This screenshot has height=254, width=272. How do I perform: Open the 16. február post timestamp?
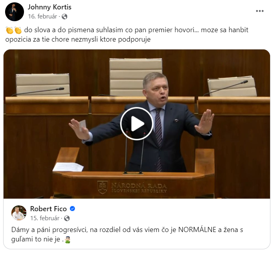[x=42, y=16]
